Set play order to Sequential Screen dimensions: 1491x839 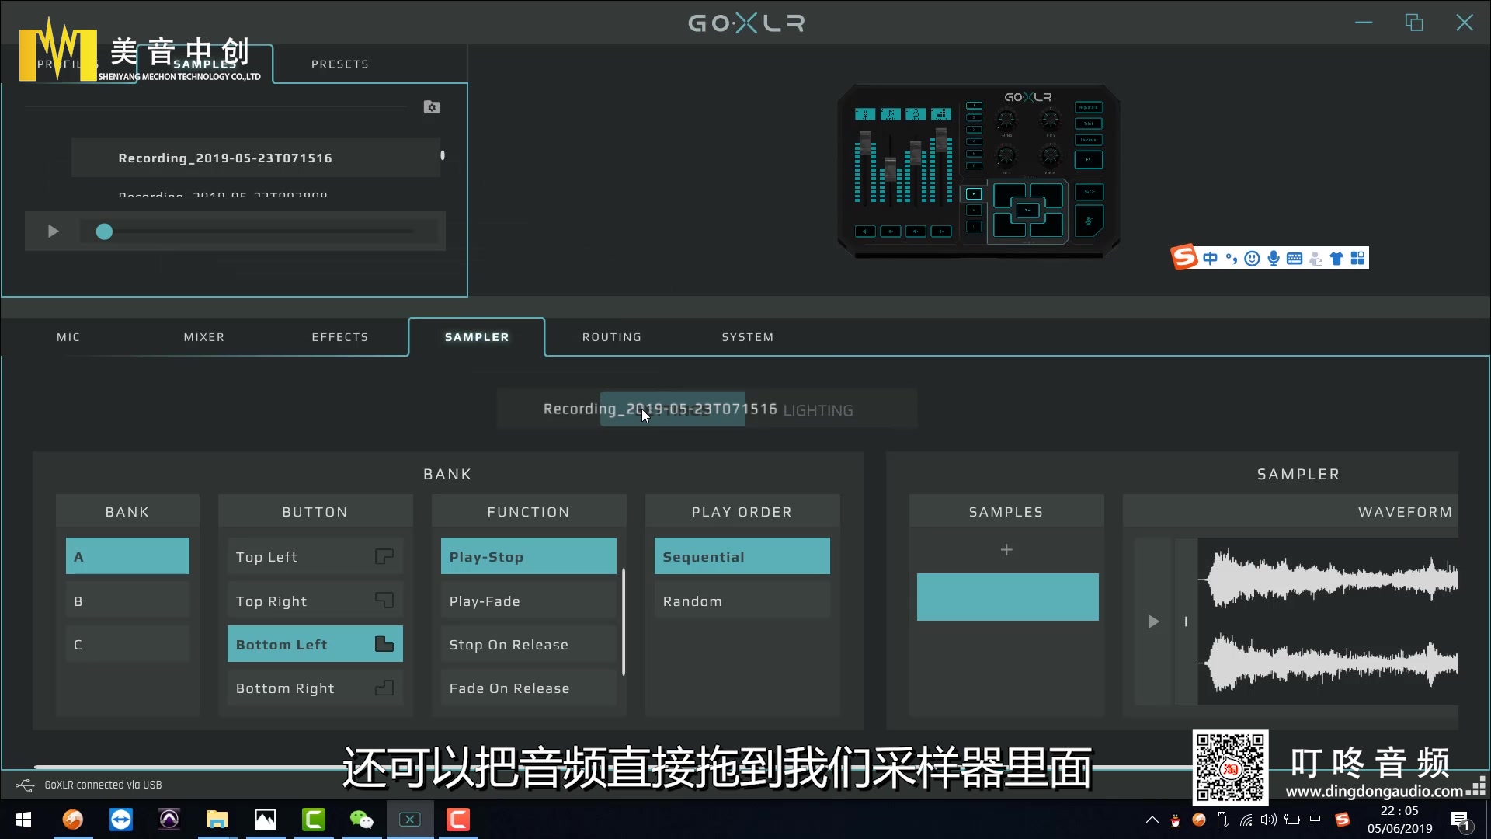742,556
